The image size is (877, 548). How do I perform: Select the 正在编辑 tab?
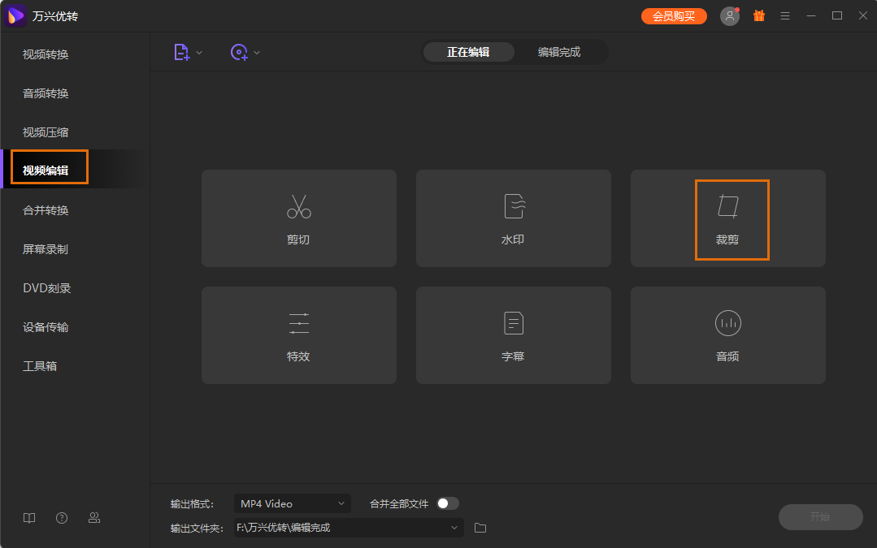pos(469,51)
